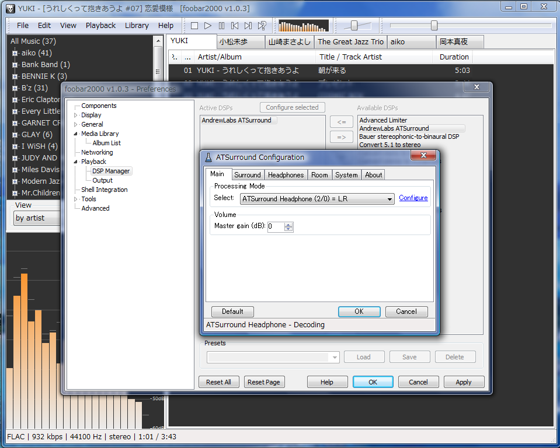Expand the Tools preferences node
Viewport: 560px width, 448px height.
click(76, 199)
